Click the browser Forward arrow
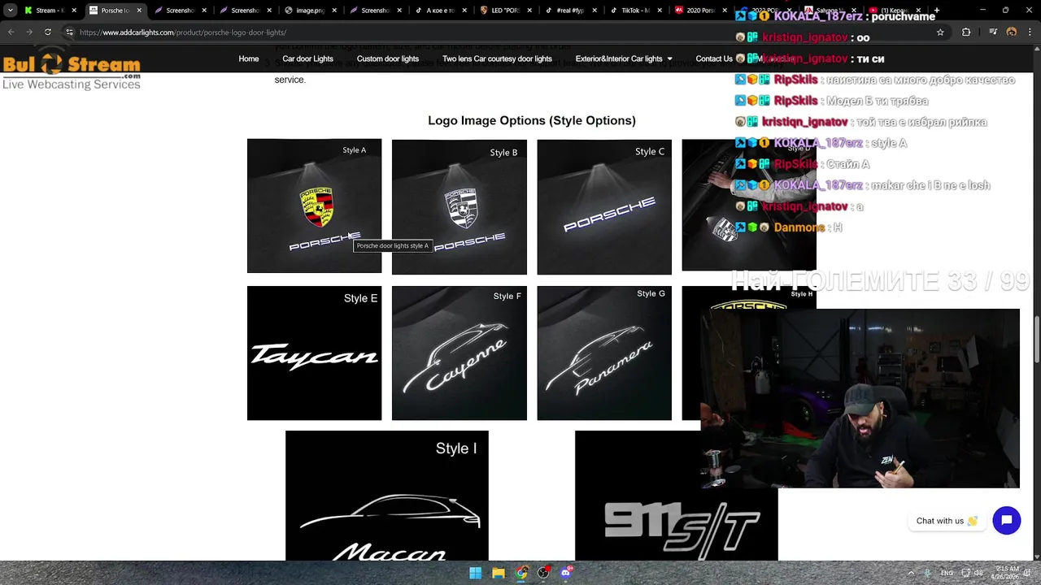 29,32
